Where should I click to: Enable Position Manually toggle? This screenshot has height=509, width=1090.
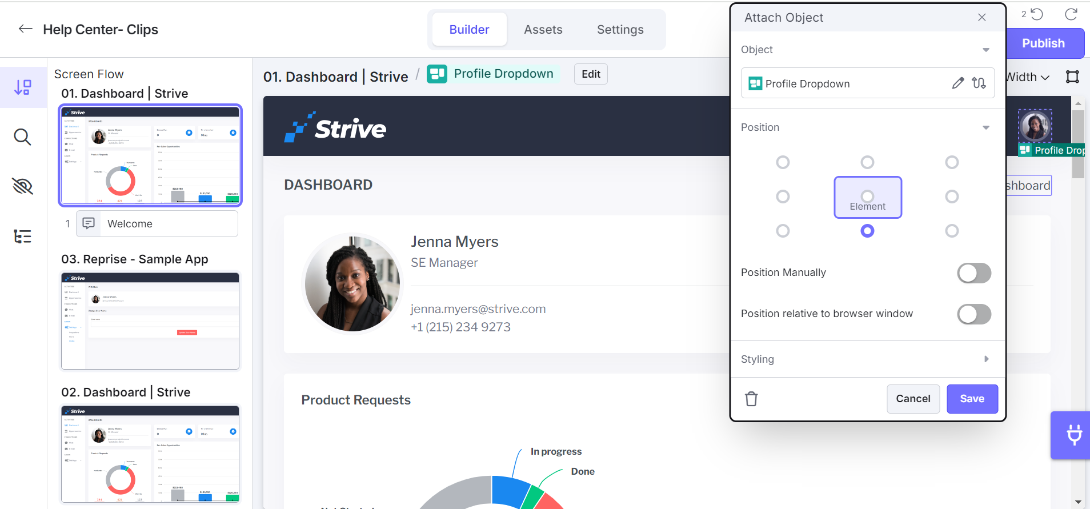[974, 273]
